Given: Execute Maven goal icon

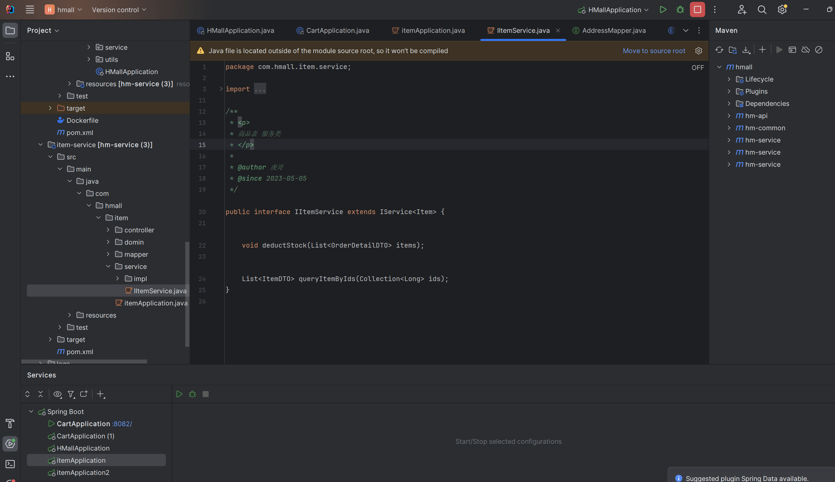Looking at the screenshot, I should tap(792, 50).
